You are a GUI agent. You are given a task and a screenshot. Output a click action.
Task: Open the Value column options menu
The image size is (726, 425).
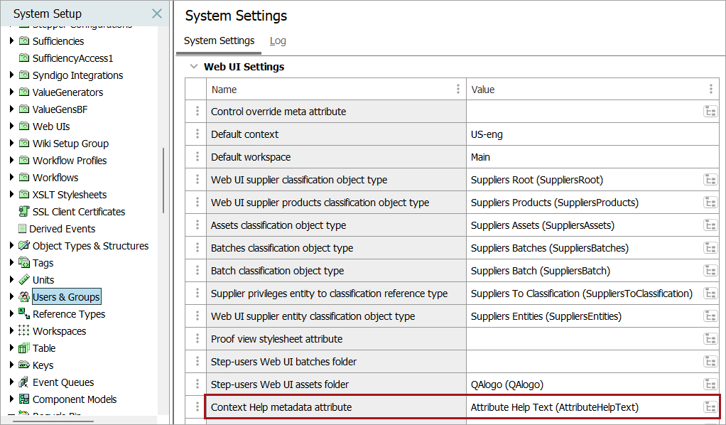710,90
